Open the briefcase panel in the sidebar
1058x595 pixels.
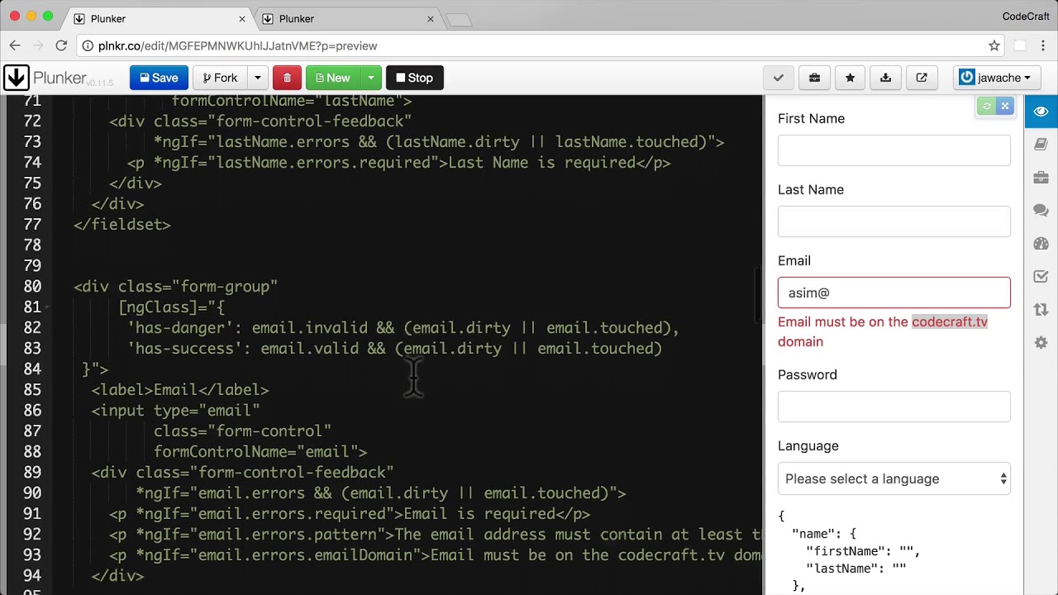click(1041, 178)
